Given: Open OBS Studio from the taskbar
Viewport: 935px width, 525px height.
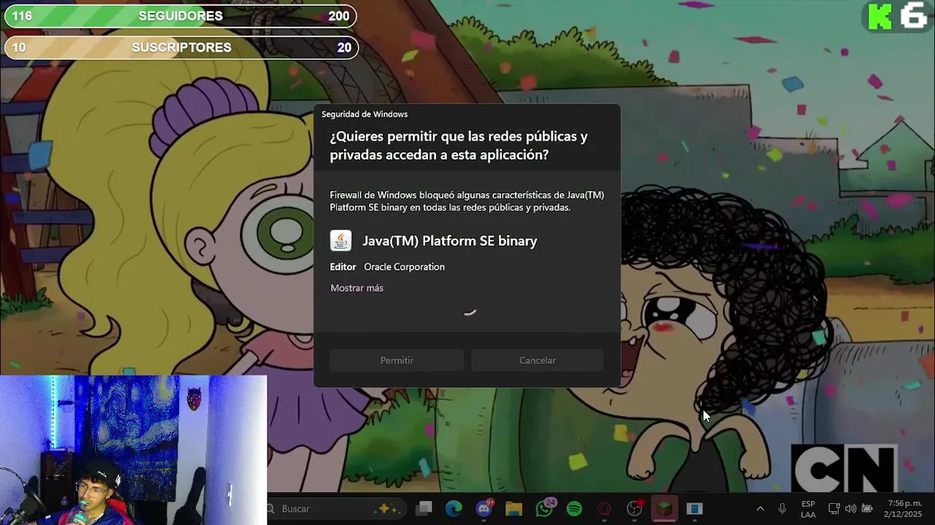Looking at the screenshot, I should (634, 508).
